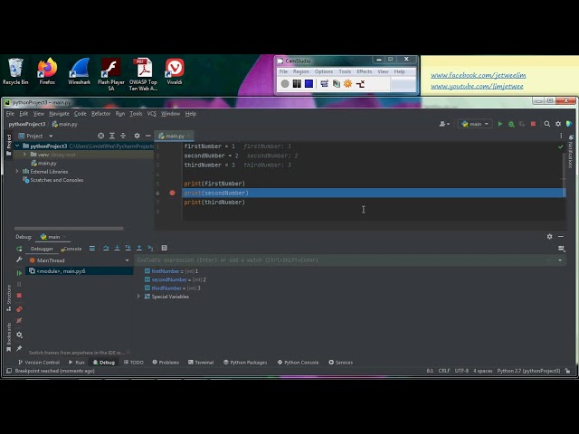
Task: Open Project panel options gear
Action: click(x=137, y=136)
